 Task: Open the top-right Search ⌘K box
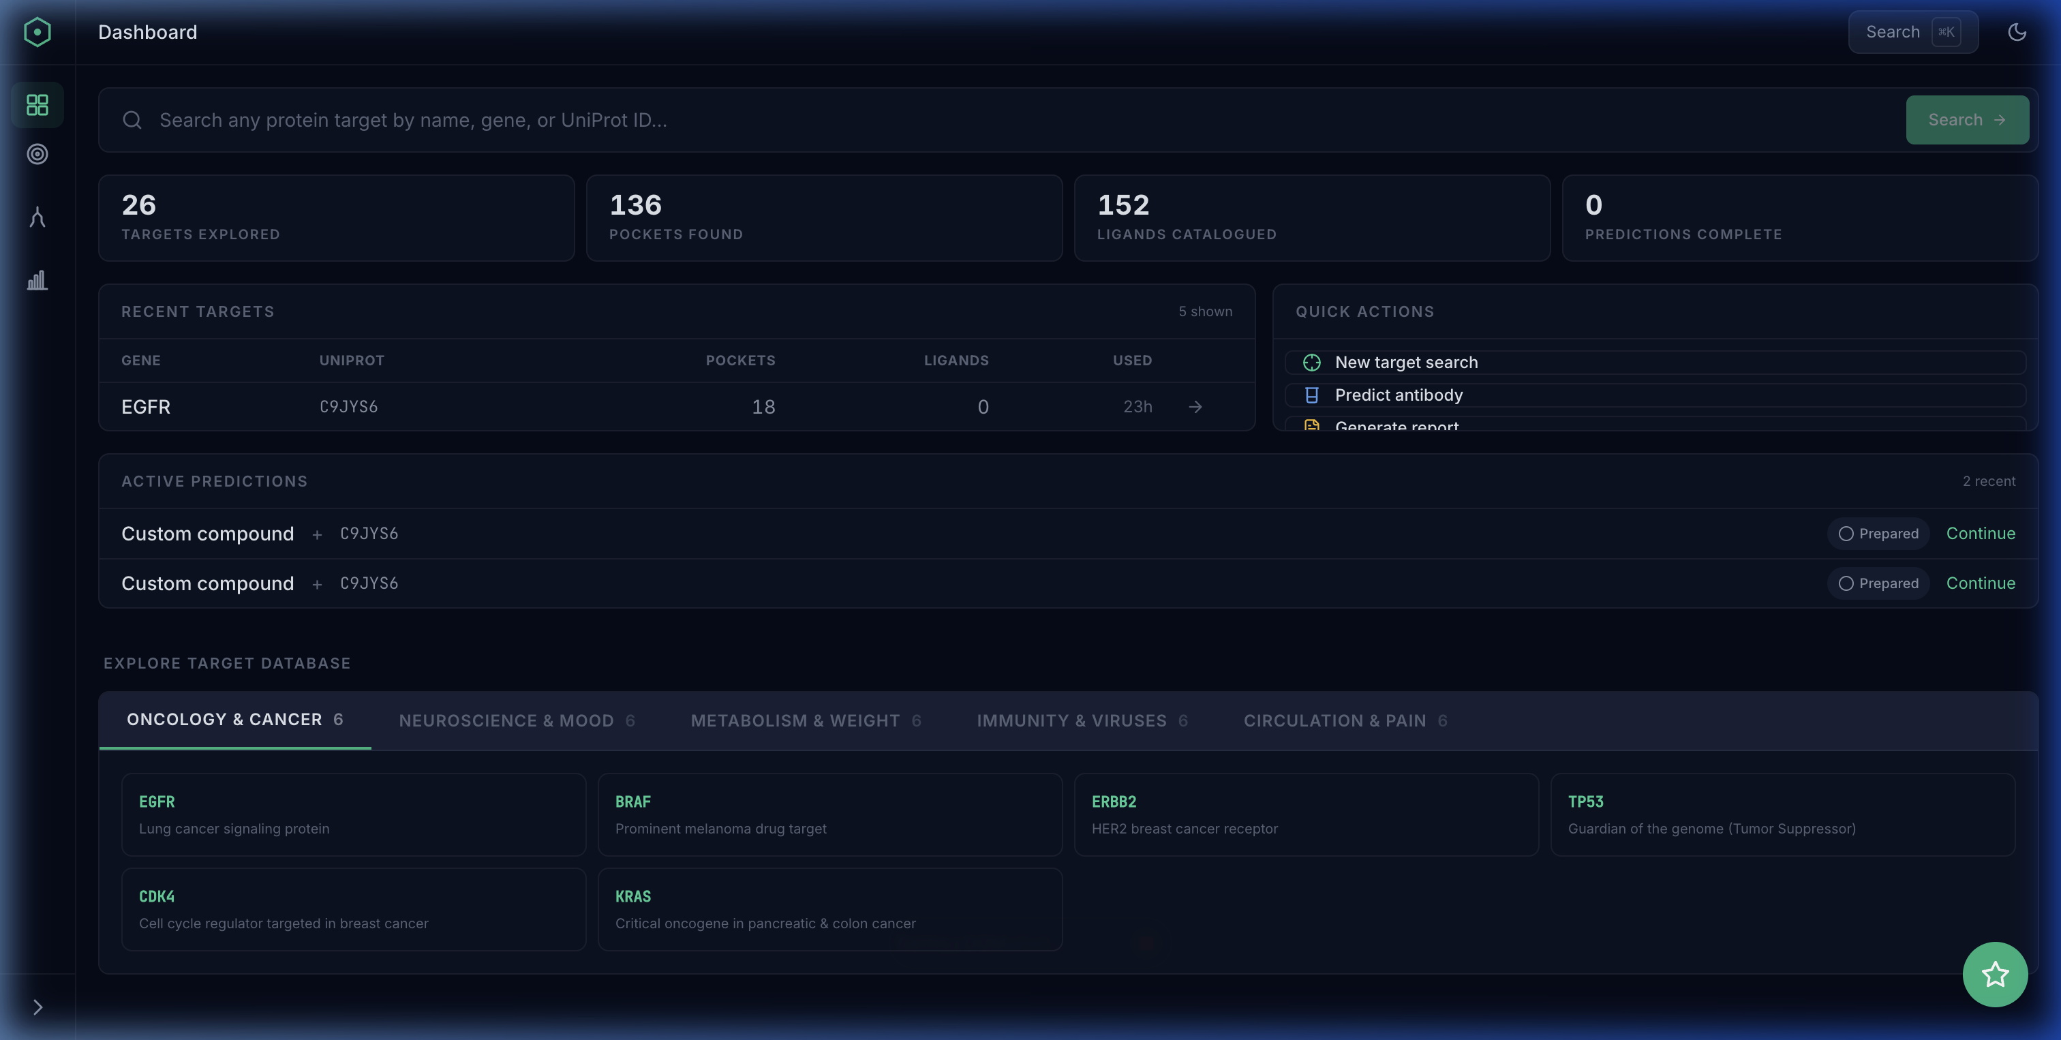coord(1912,32)
